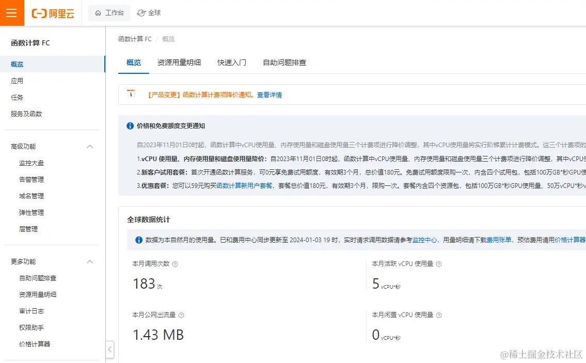Switch to the 快速入门 tab
This screenshot has width=586, height=363.
pos(232,62)
